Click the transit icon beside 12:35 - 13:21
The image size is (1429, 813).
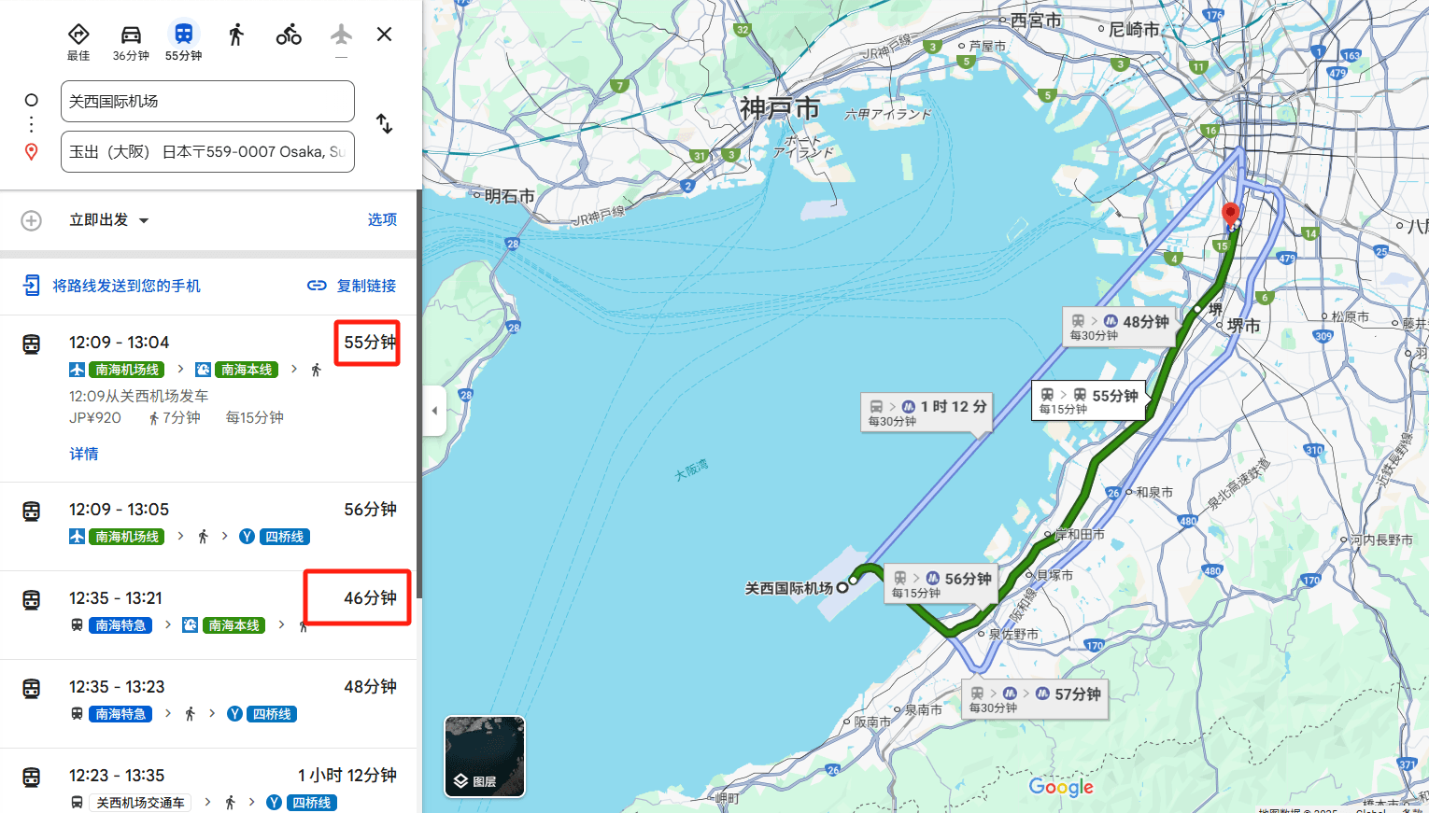[32, 599]
